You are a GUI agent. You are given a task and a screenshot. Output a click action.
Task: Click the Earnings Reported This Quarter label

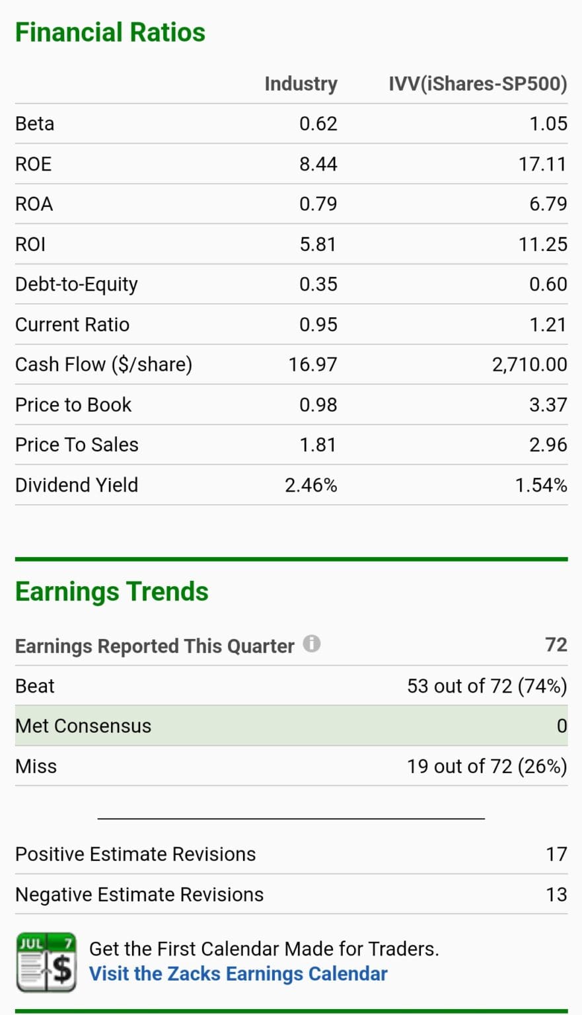155,646
